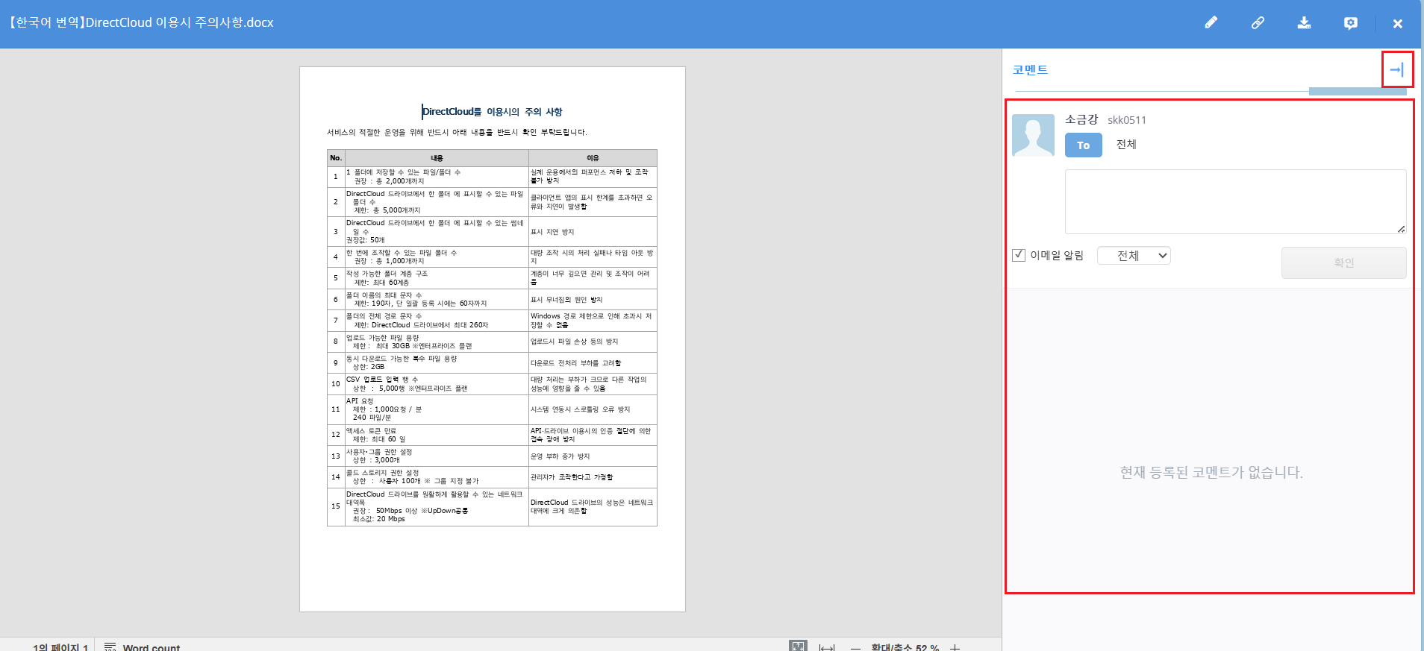This screenshot has width=1424, height=651.
Task: Close the document viewer with X
Action: (1397, 24)
